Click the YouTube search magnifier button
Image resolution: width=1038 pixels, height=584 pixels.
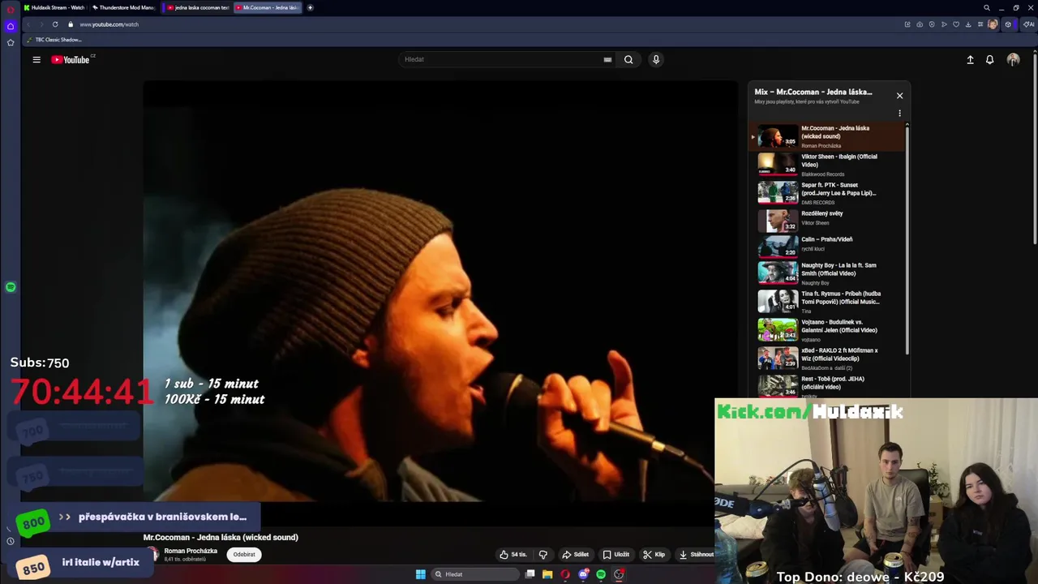(628, 59)
